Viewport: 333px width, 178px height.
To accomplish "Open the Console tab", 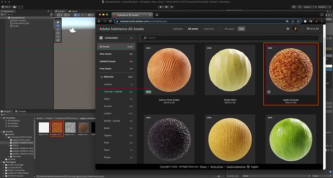I will [21, 112].
